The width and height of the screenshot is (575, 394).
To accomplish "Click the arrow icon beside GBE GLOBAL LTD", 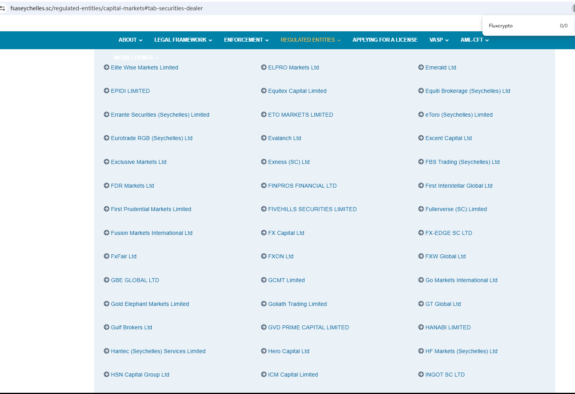I will coord(106,280).
